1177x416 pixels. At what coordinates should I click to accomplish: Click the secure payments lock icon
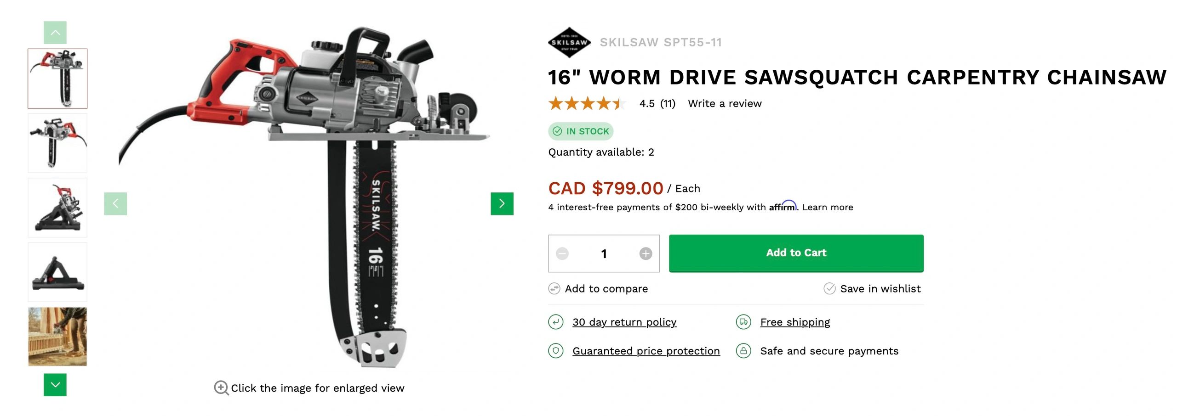point(743,351)
